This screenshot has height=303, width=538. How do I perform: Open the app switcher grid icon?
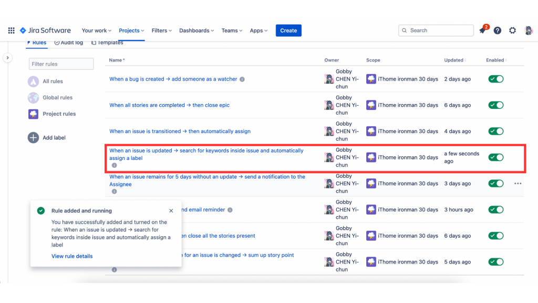(12, 31)
